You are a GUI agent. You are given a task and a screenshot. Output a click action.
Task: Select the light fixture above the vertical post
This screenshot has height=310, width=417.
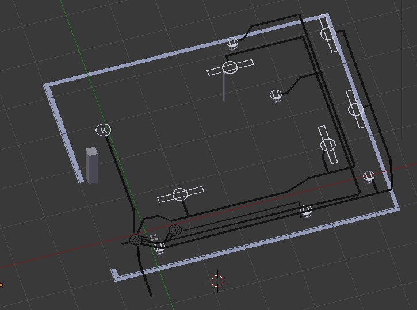click(x=230, y=67)
